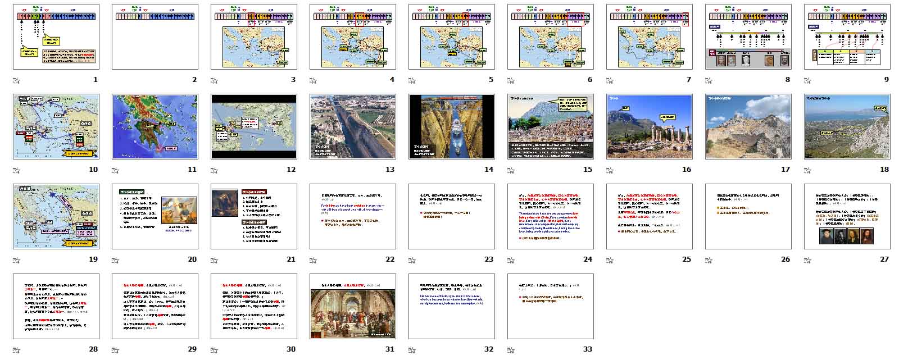Click the animation star icon under slide 19

[16, 259]
